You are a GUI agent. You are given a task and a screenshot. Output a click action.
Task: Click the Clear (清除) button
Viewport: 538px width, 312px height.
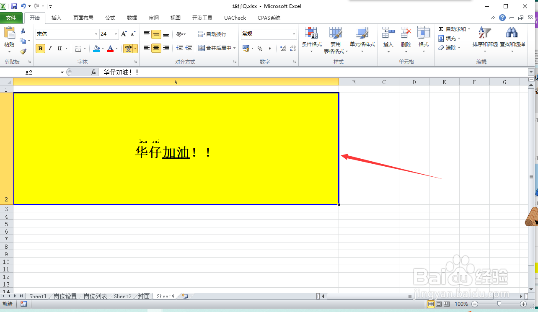click(449, 48)
